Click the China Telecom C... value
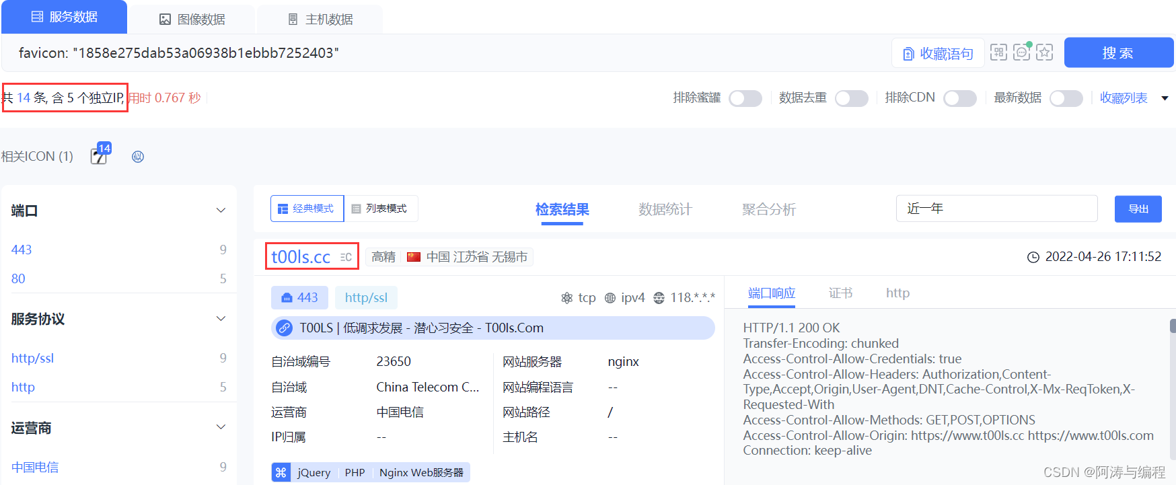This screenshot has height=485, width=1176. [428, 387]
